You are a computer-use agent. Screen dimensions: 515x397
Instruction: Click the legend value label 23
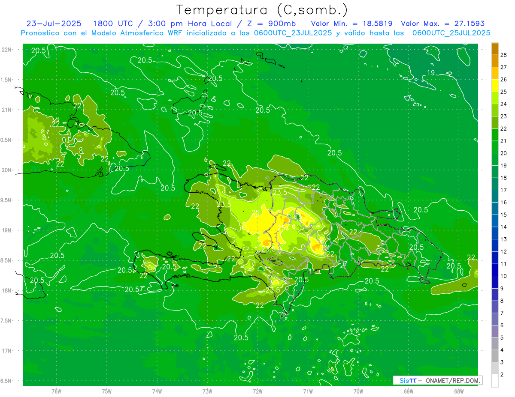click(503, 116)
